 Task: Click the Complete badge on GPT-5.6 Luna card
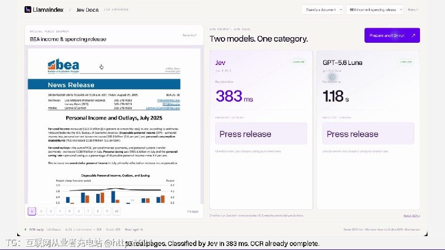[406, 62]
